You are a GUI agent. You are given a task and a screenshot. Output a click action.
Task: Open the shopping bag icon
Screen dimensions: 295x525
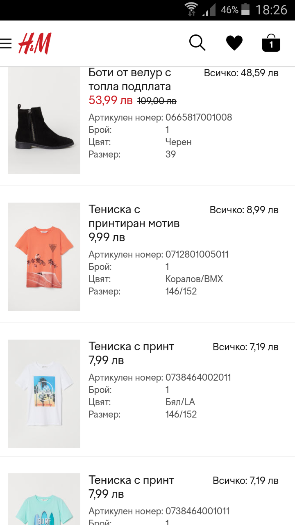(271, 43)
